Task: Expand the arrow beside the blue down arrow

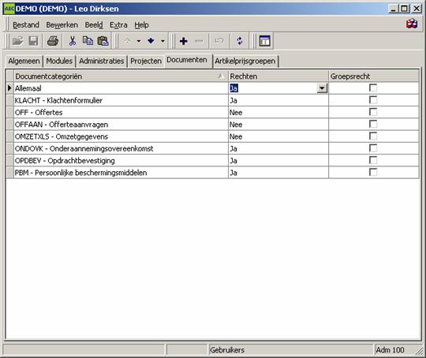Action: pyautogui.click(x=163, y=41)
